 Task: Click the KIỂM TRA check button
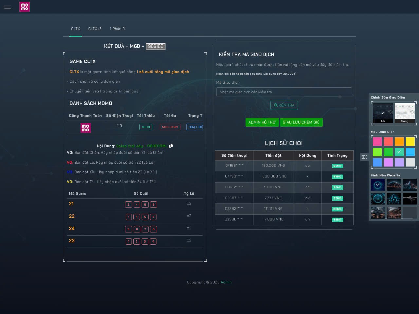284,105
